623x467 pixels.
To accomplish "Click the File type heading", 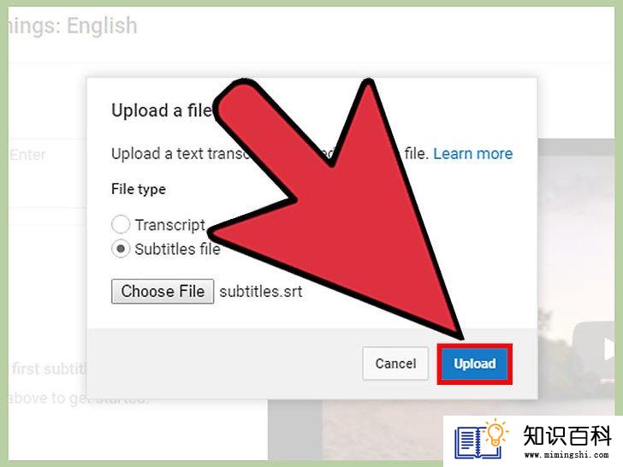I will (x=139, y=189).
